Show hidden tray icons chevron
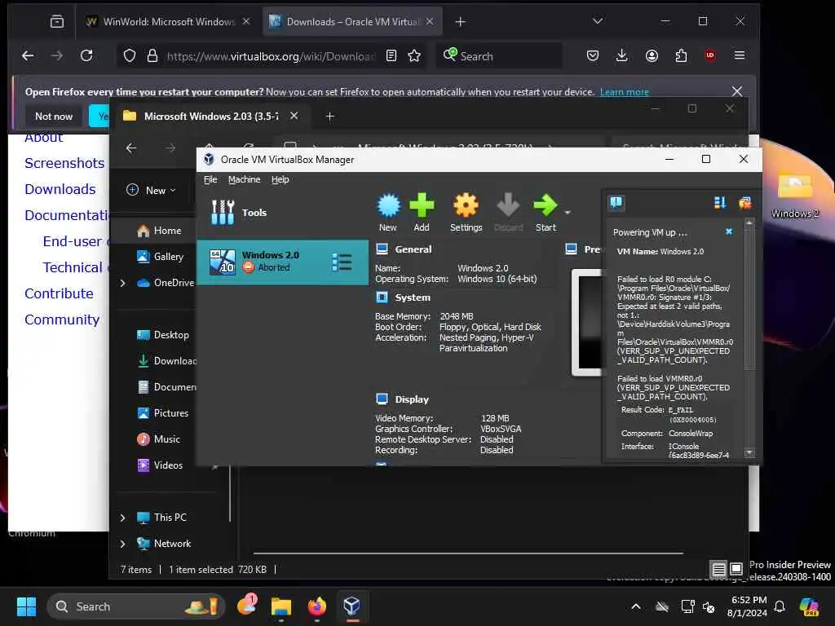 tap(636, 606)
